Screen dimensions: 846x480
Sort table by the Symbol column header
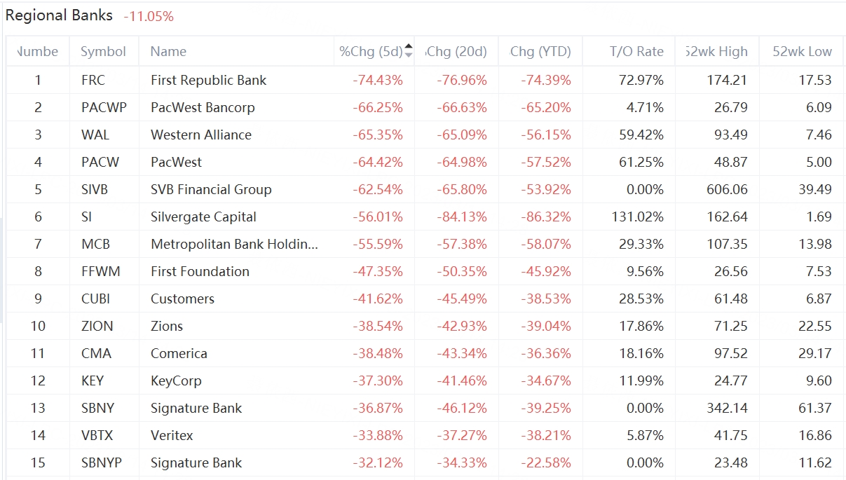103,51
